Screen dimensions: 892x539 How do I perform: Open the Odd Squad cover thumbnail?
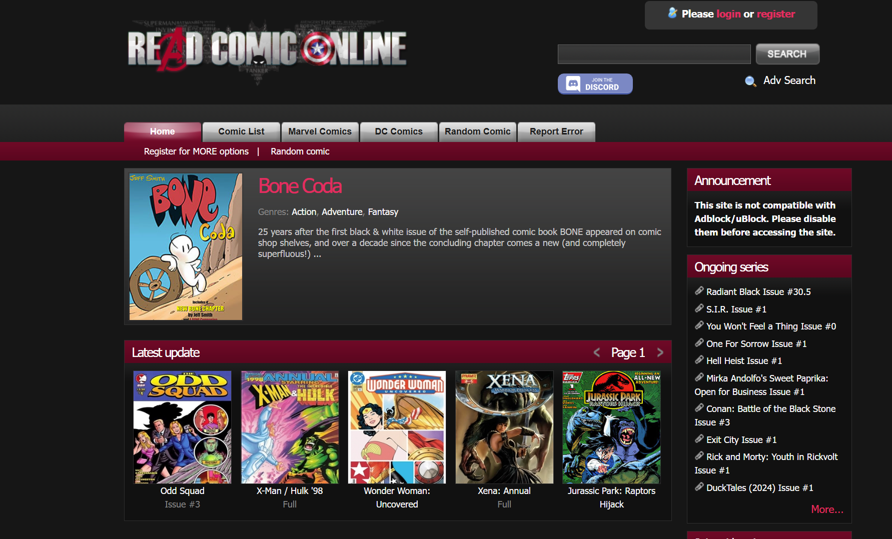[183, 427]
